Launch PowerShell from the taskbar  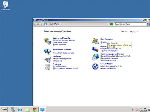20,110
